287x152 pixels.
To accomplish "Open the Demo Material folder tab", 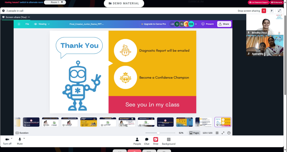I will [x=124, y=3].
